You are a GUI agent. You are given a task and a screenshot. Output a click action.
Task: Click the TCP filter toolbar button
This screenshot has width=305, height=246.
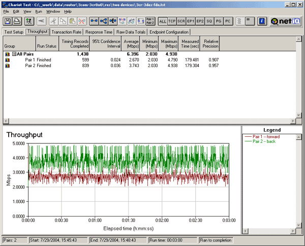(172, 21)
